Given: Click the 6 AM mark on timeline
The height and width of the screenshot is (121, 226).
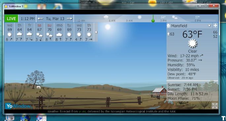Looking at the screenshot, I should [x=112, y=21].
